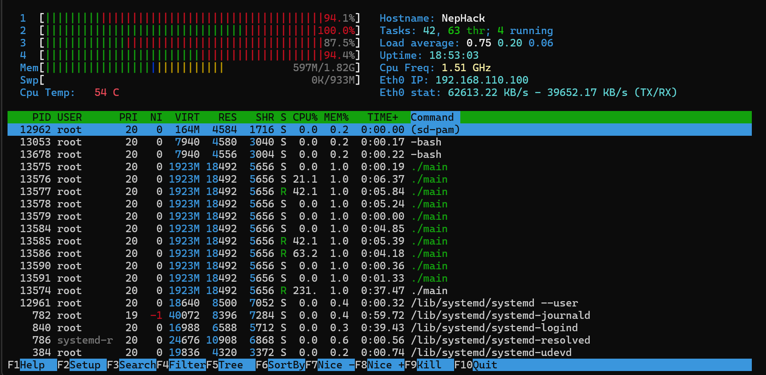Sort by NI column header
Viewport: 766px width, 375px height.
156,117
